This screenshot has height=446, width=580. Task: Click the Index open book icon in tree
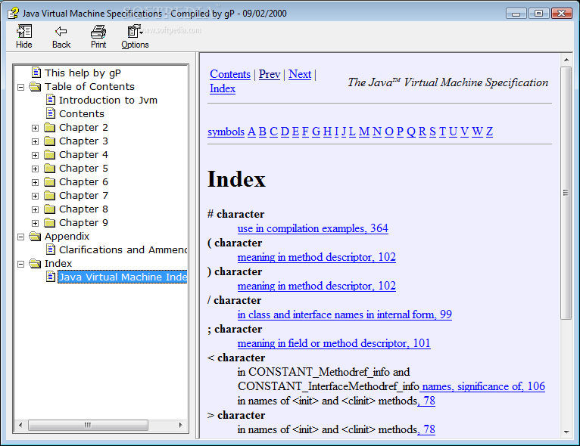click(35, 264)
